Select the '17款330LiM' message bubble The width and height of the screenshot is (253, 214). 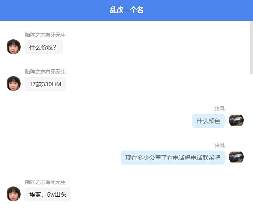(45, 84)
